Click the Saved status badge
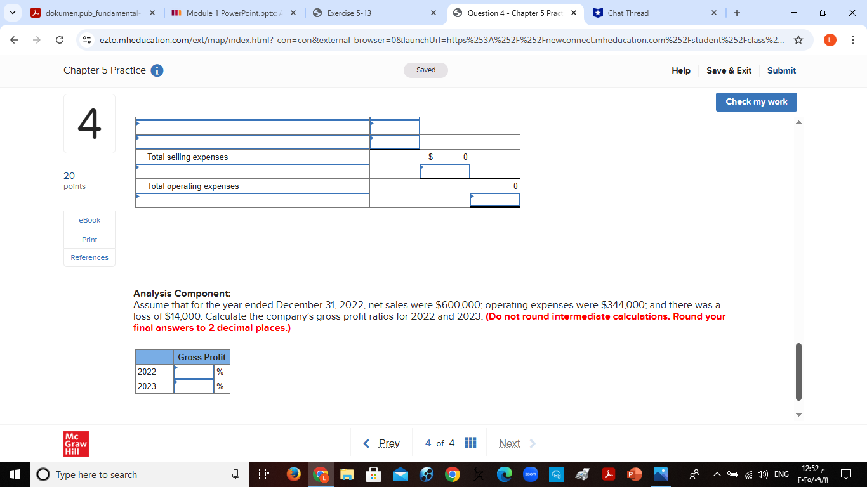This screenshot has height=487, width=867. (x=425, y=70)
